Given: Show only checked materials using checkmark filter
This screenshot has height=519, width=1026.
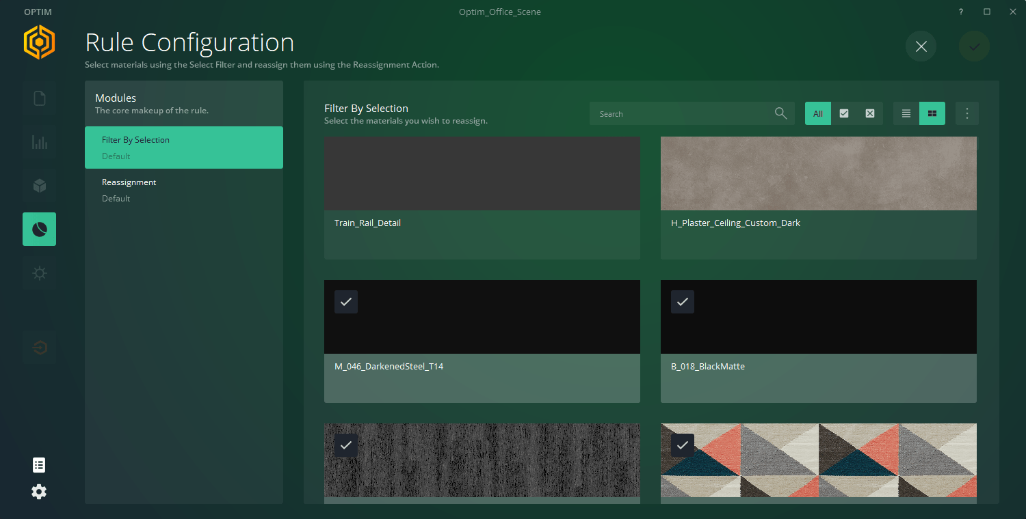Looking at the screenshot, I should pyautogui.click(x=843, y=113).
